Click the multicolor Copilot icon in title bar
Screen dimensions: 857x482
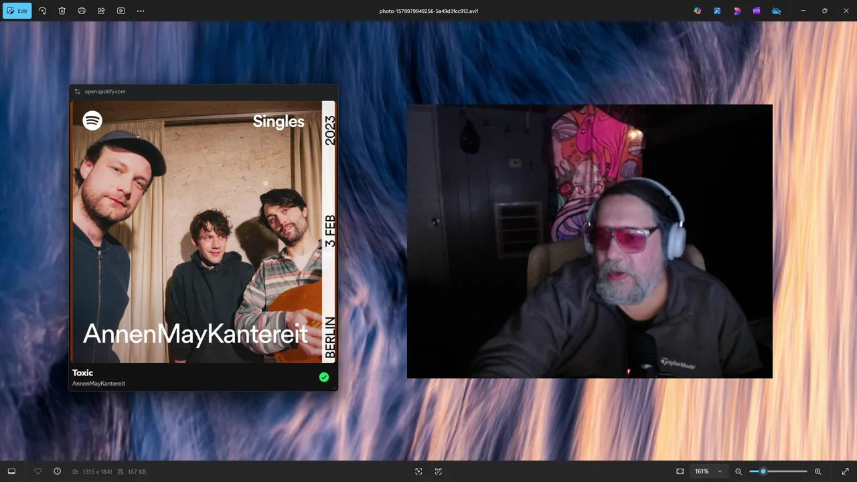698,11
